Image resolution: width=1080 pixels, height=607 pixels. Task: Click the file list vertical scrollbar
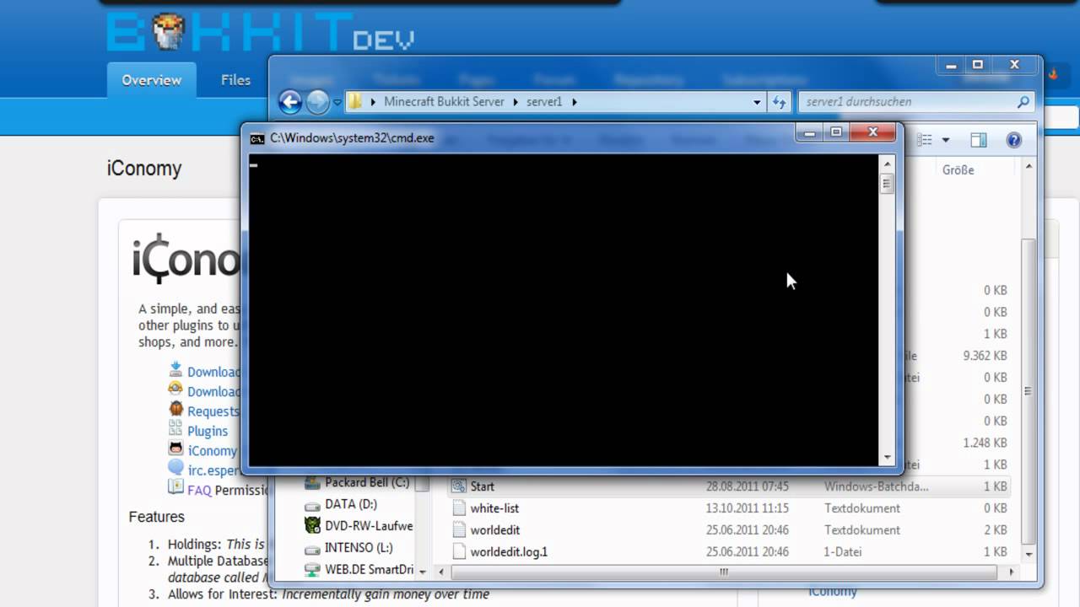tap(1028, 391)
